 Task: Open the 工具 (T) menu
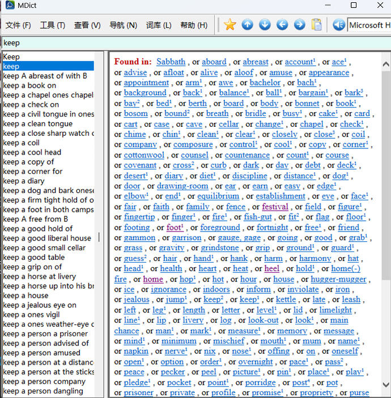[x=52, y=25]
